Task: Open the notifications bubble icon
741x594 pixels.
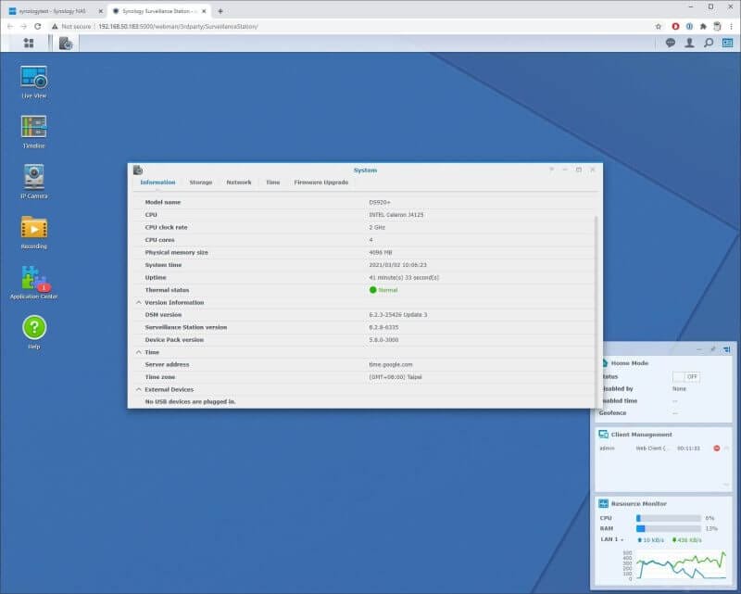Action: point(668,42)
